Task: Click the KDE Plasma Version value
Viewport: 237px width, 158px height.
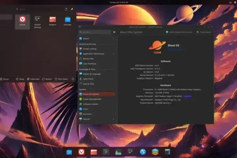Action: click(157, 66)
